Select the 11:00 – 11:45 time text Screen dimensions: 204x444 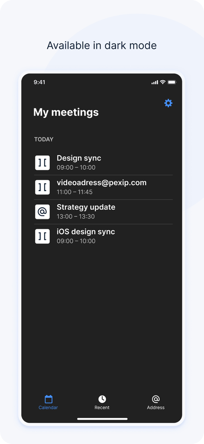tap(74, 192)
